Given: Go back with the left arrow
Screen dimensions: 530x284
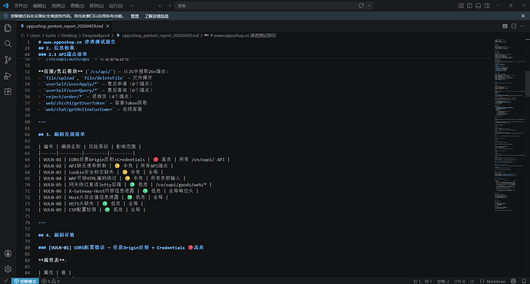Looking at the screenshot, I should [x=161, y=5].
